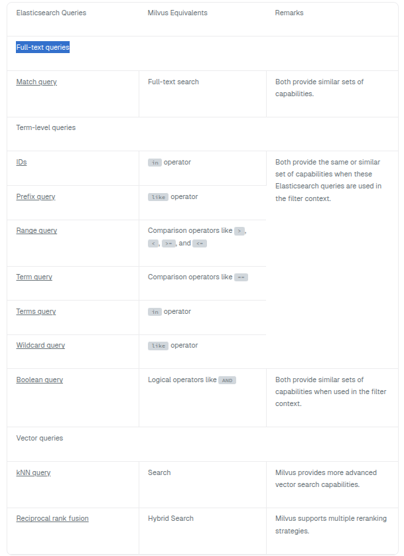
Task: Open the Match query link
Action: click(36, 82)
